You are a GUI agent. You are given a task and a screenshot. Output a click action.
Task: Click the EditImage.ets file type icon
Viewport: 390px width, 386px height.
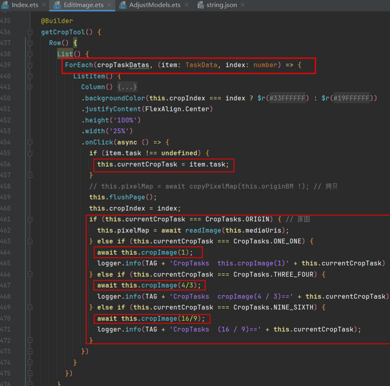(x=57, y=5)
